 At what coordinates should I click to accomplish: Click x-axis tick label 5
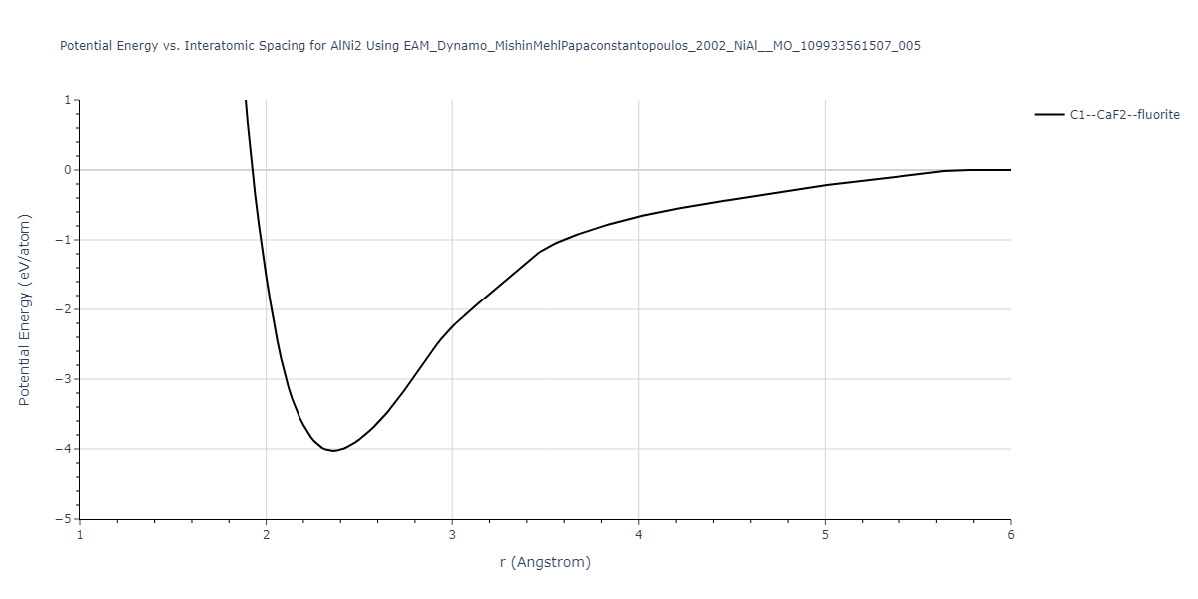point(825,535)
